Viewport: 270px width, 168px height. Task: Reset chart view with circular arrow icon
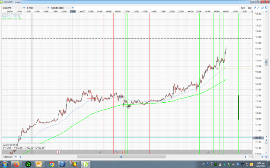click(x=266, y=157)
